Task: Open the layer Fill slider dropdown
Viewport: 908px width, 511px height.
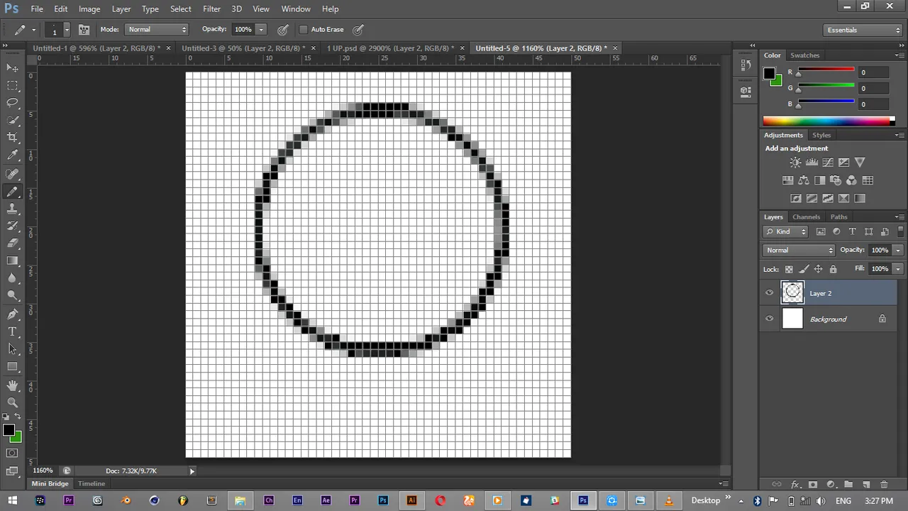Action: click(x=898, y=269)
